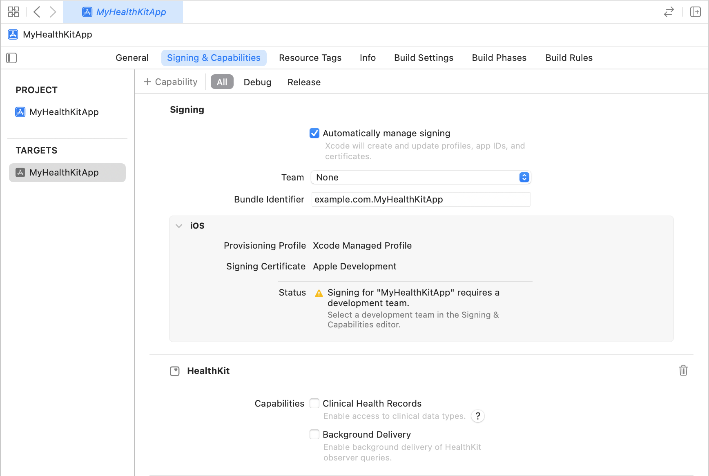Viewport: 709px width, 476px height.
Task: Collapse the iOS signing section
Action: pos(178,225)
